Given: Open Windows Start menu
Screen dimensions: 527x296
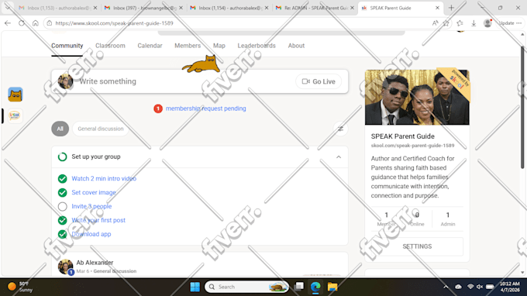Looking at the screenshot, I should [x=195, y=287].
